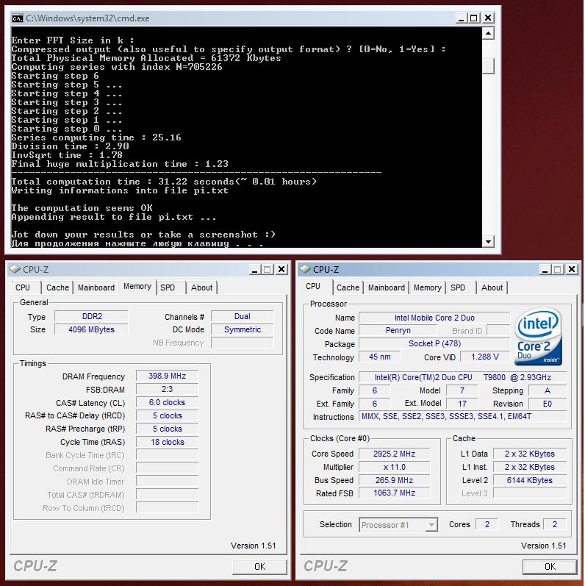Click the Cores count field

(x=487, y=524)
